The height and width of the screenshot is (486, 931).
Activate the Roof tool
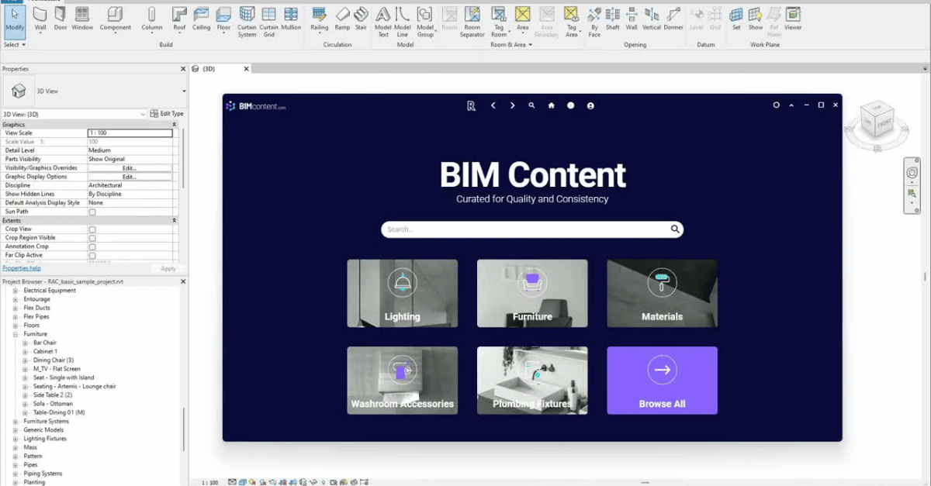coord(179,19)
